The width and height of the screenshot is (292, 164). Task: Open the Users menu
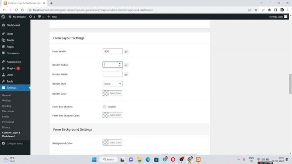10,75
